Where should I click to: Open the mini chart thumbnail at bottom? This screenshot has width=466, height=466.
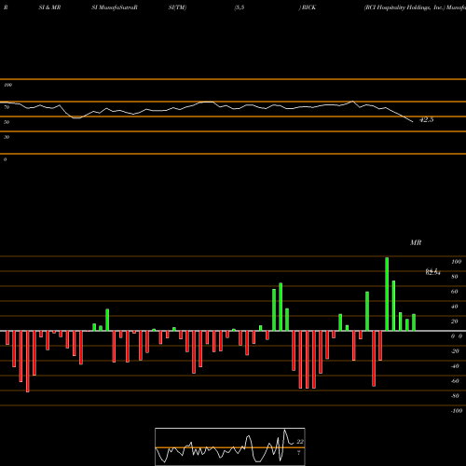pyautogui.click(x=230, y=446)
